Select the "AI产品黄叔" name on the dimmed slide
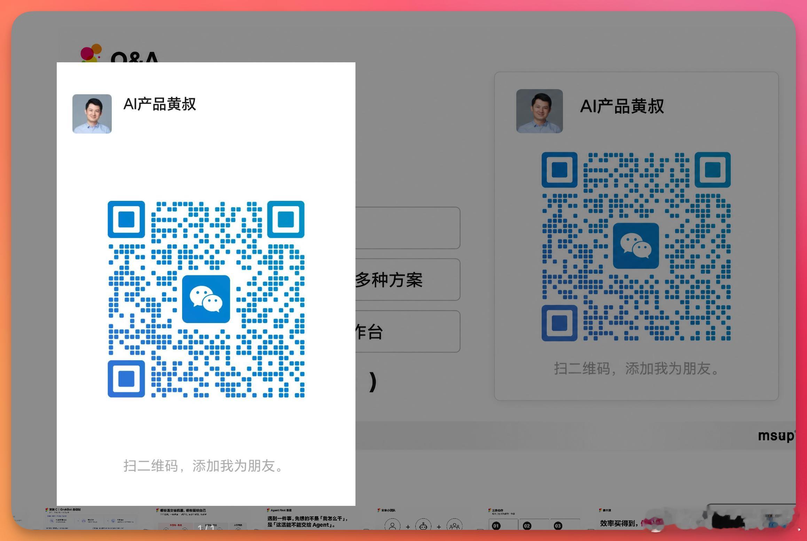807x541 pixels. click(x=622, y=106)
